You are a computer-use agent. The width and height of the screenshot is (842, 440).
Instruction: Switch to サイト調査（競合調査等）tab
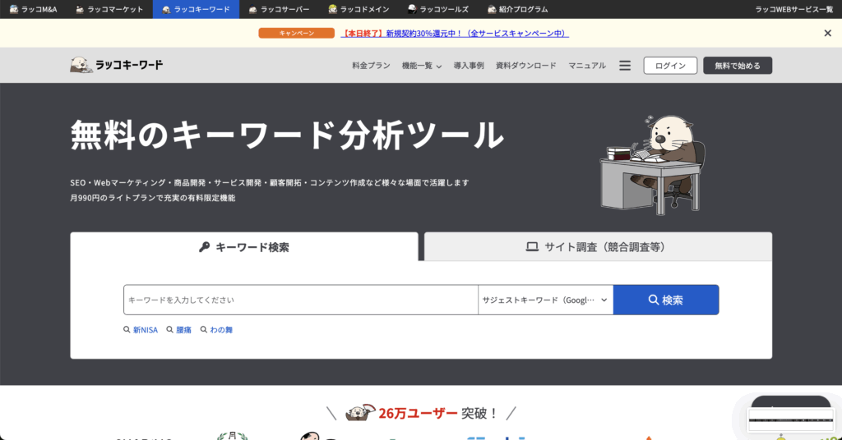tap(599, 246)
